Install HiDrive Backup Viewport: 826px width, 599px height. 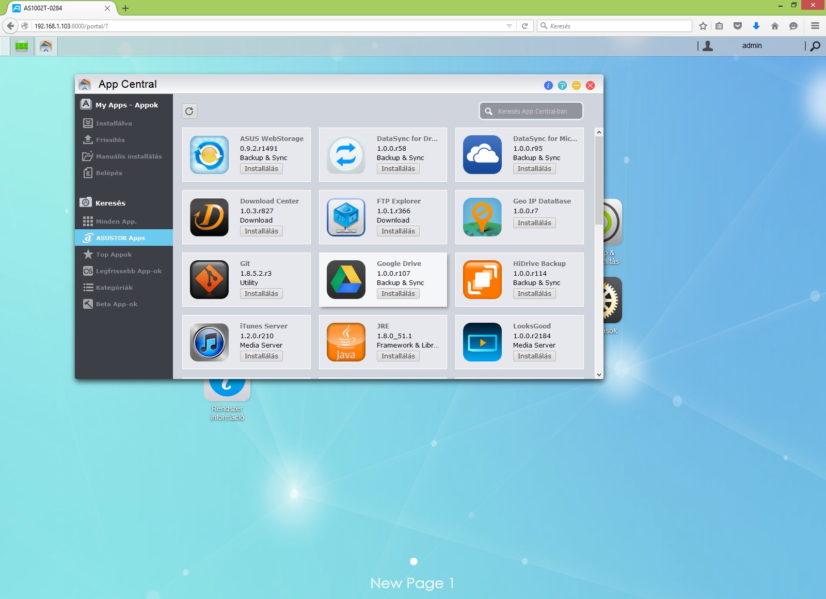click(x=534, y=294)
